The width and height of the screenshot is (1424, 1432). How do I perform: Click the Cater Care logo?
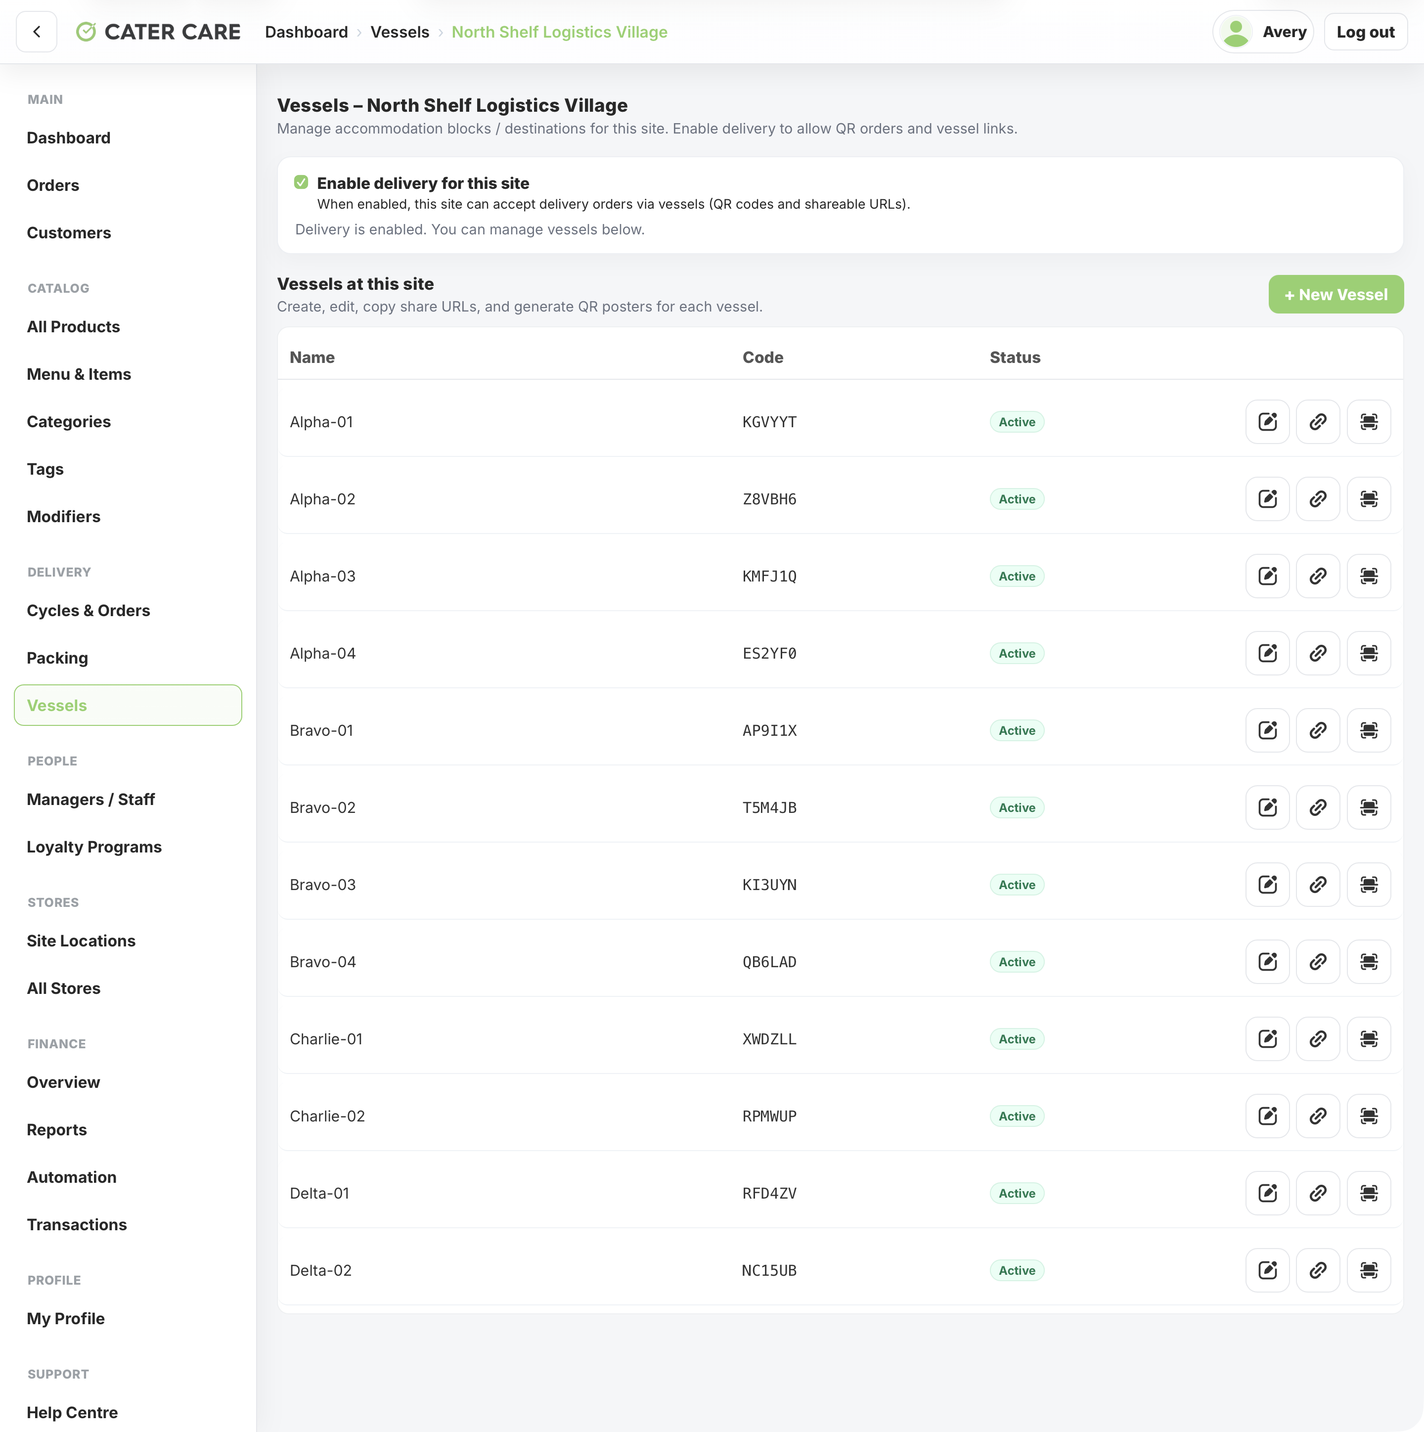tap(158, 32)
